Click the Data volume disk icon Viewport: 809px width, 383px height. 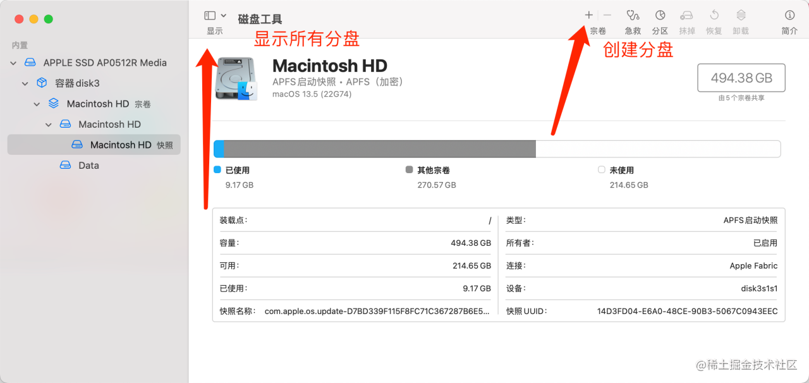coord(66,166)
